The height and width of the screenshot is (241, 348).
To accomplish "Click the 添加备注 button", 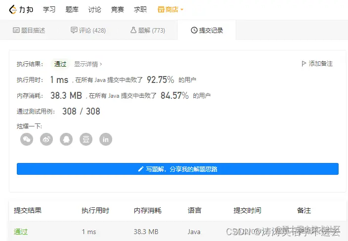I will pos(317,64).
